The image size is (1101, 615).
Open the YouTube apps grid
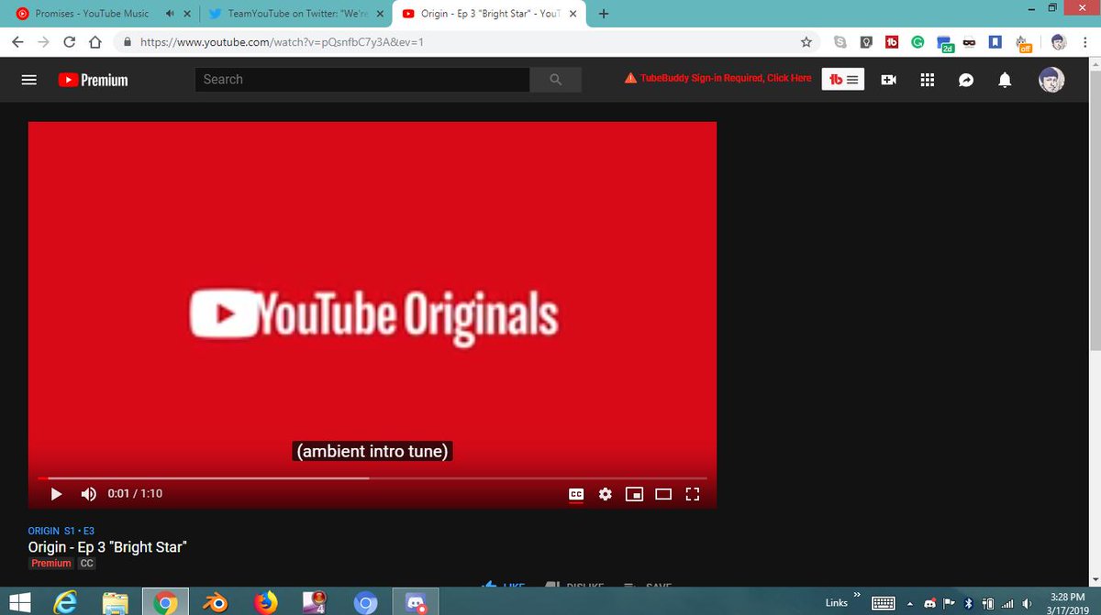coord(927,80)
